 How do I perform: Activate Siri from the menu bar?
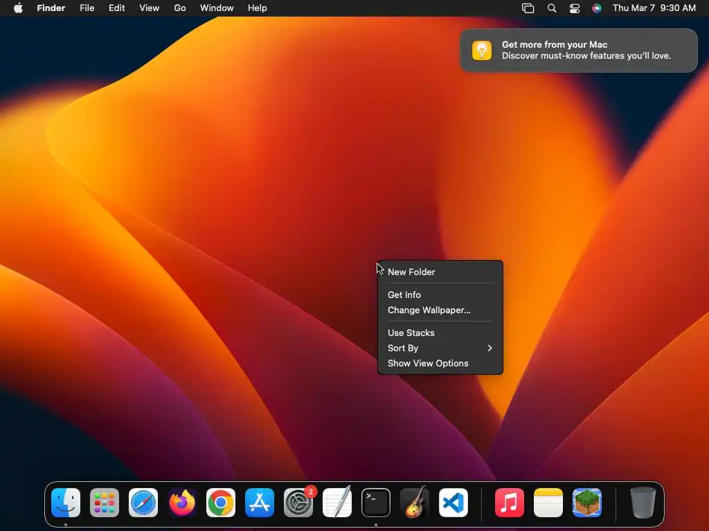tap(597, 8)
